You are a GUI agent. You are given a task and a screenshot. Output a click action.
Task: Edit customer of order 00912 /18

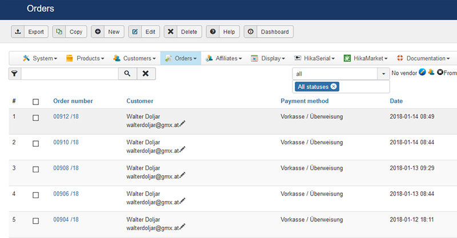click(x=183, y=124)
